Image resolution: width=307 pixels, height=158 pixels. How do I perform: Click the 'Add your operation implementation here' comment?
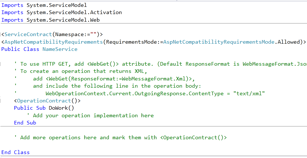click(x=90, y=115)
